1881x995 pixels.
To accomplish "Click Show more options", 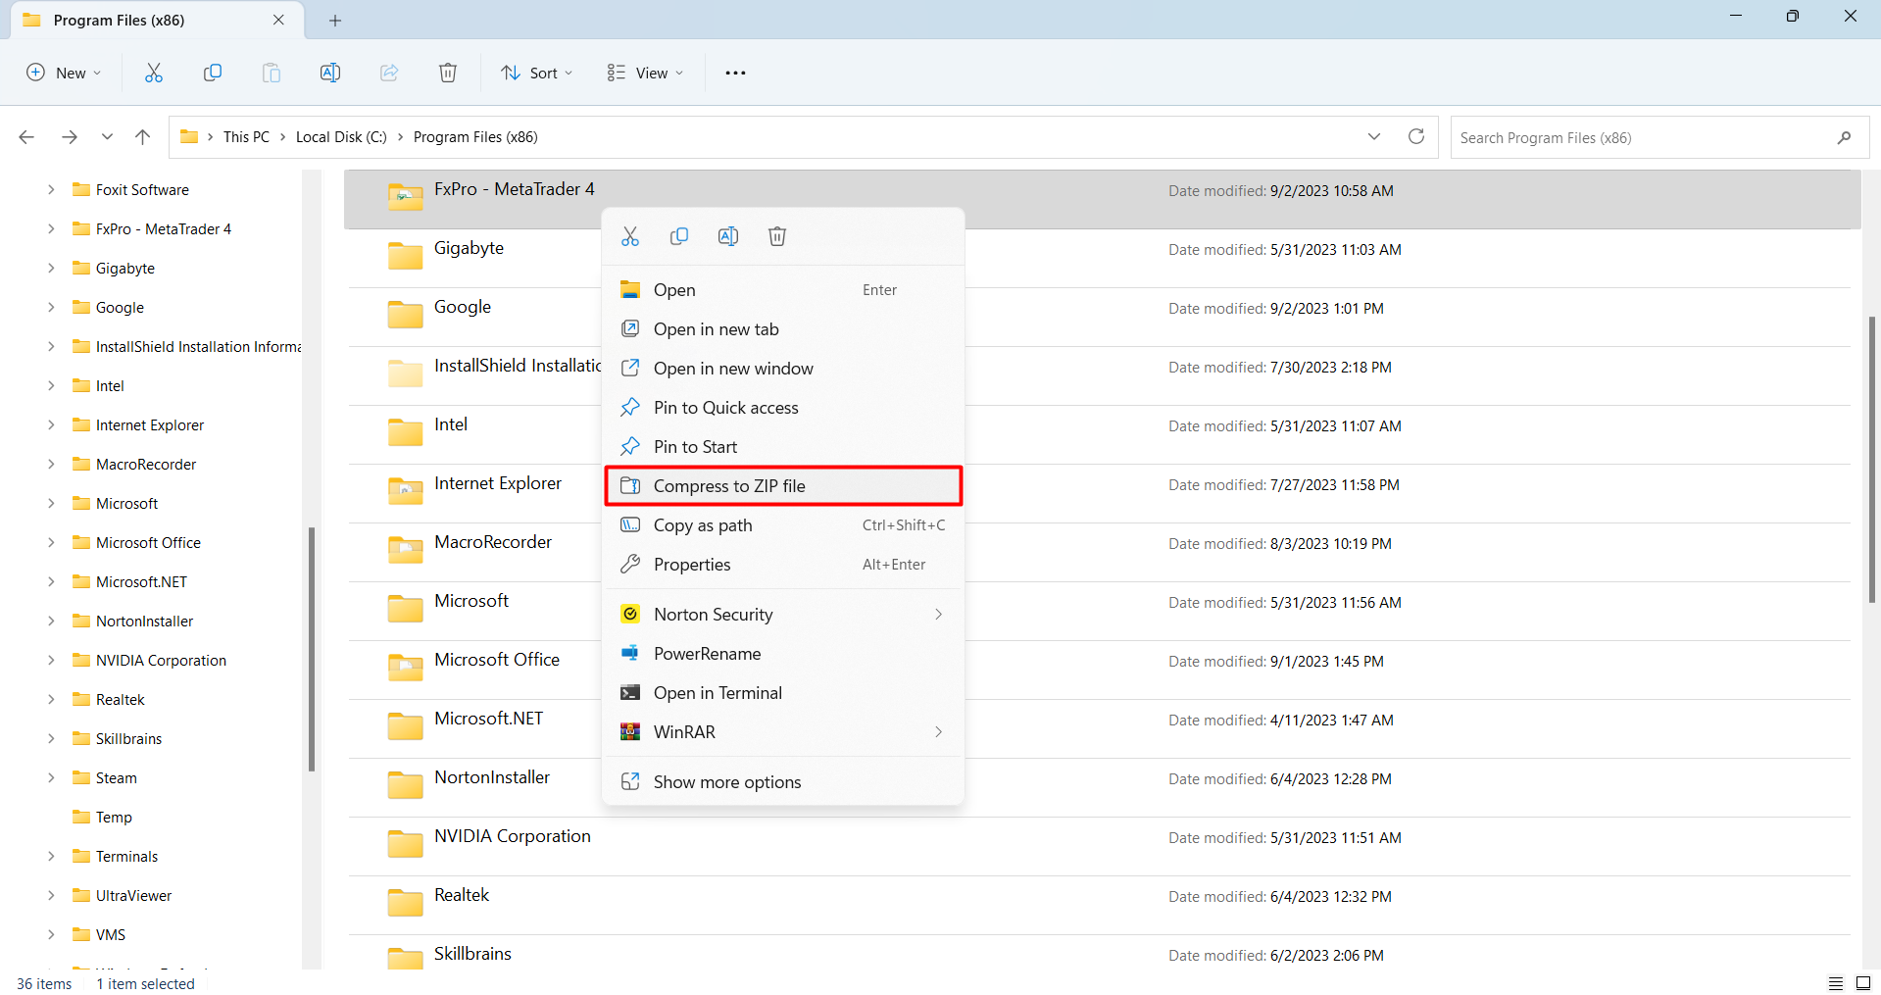I will 726,781.
